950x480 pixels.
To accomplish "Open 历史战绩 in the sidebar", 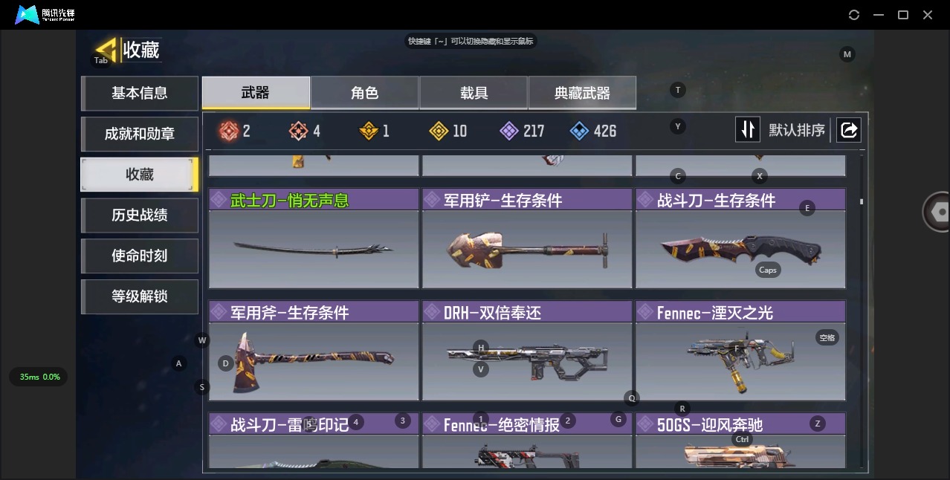I will pyautogui.click(x=140, y=215).
